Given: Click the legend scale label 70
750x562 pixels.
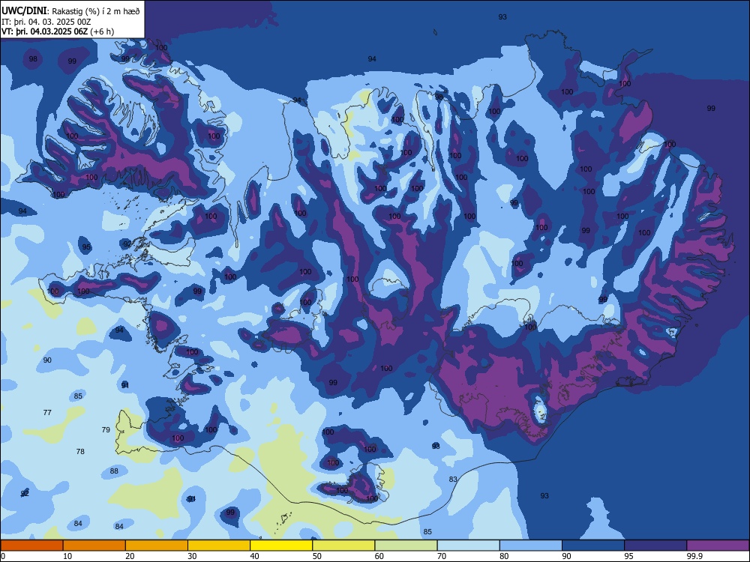Looking at the screenshot, I should [442, 556].
